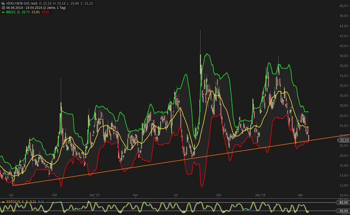
Task: Click the clock icon next to the date range
Action: tap(3, 8)
